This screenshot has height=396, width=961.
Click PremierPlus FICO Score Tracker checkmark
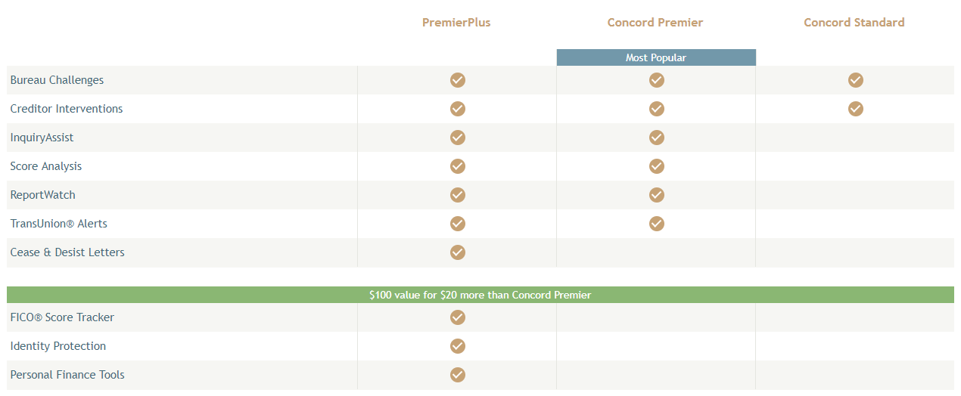tap(458, 317)
